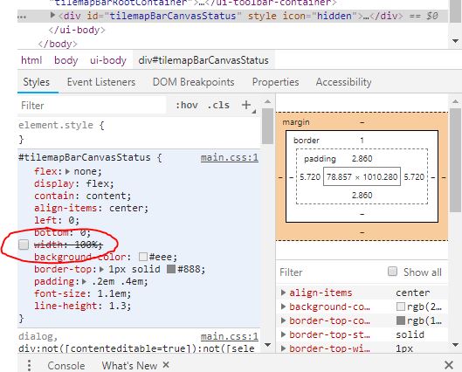Select body in the breadcrumb trail

point(66,60)
